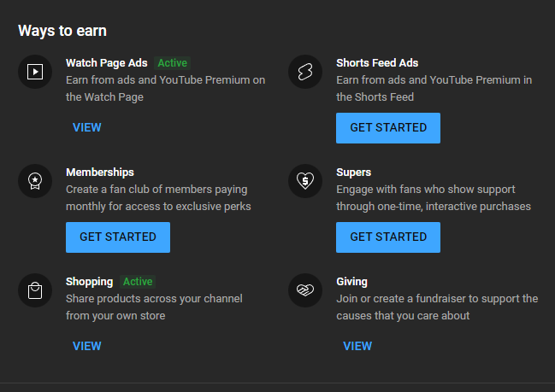
Task: Click the Giving fundraiser description text
Action: pyautogui.click(x=437, y=307)
